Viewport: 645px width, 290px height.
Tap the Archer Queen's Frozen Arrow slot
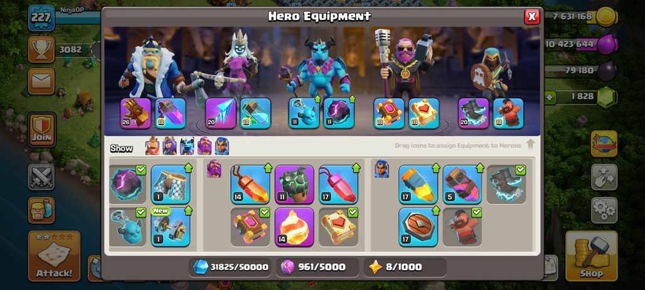point(220,113)
